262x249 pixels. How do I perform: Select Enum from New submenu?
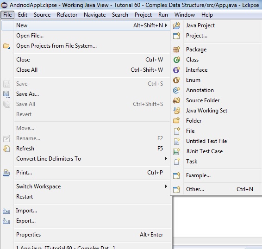[217, 80]
